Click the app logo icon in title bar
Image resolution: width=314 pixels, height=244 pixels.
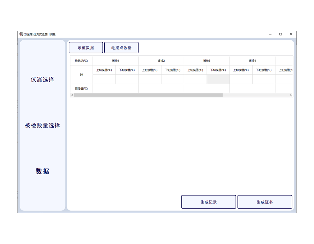coord(21,34)
